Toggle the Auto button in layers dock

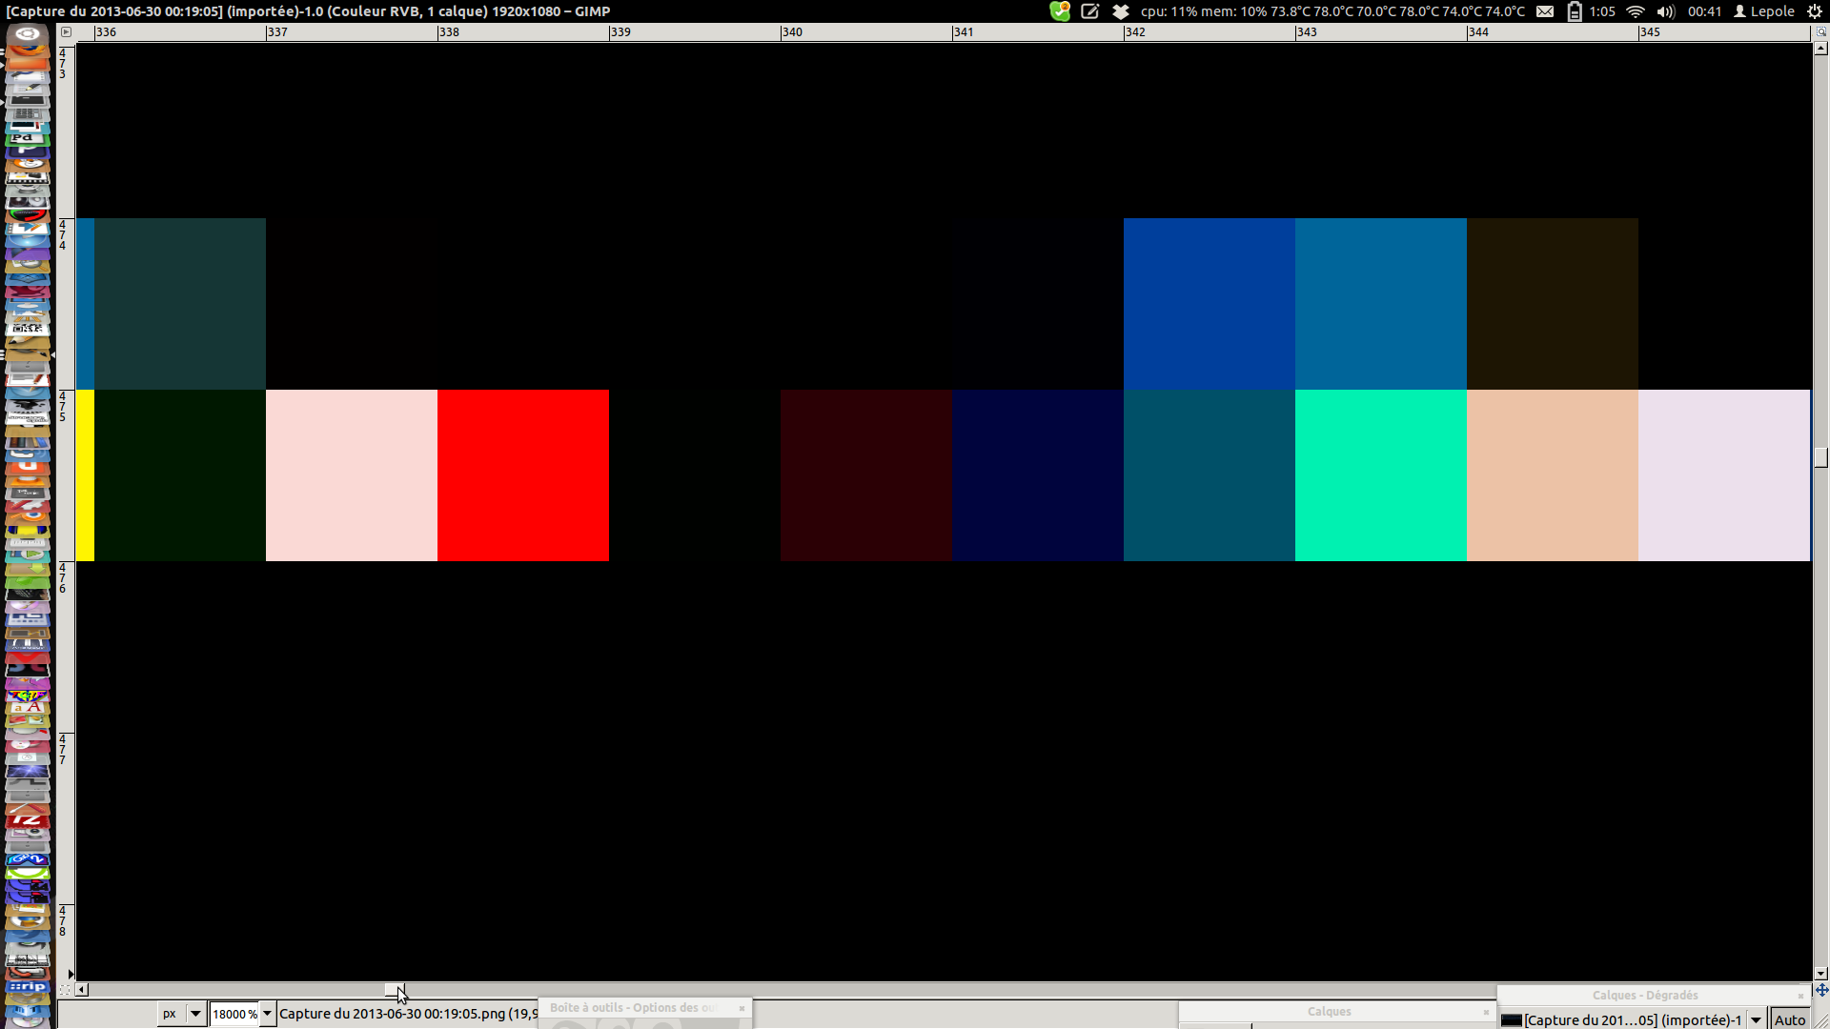pos(1790,1019)
